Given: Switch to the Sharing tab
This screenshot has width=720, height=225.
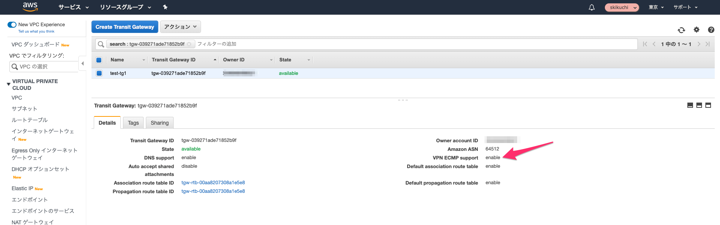Looking at the screenshot, I should pos(160,123).
